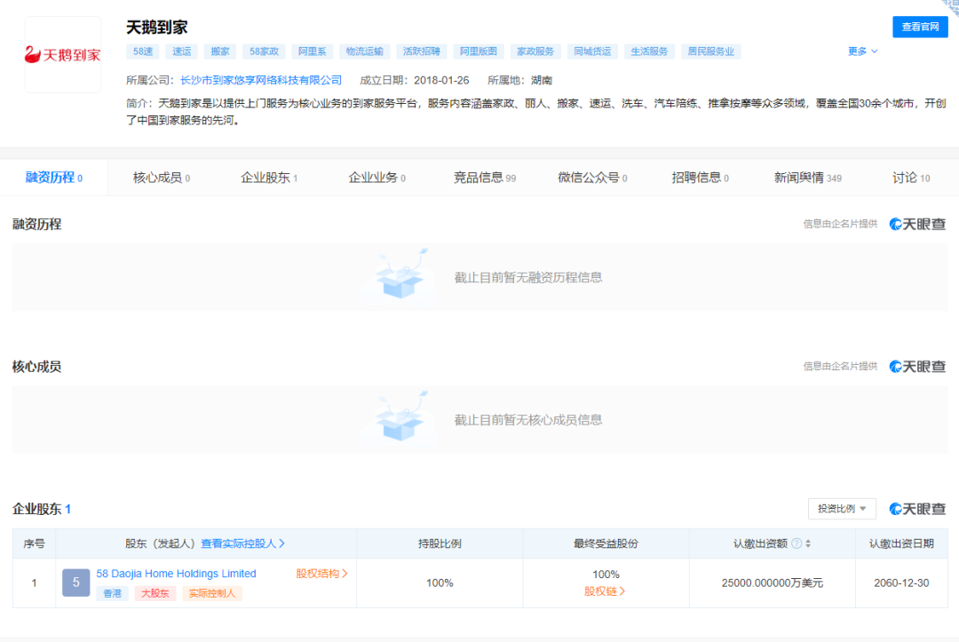This screenshot has height=642, width=959.
Task: Expand the 更多 tags dropdown
Action: [x=862, y=52]
